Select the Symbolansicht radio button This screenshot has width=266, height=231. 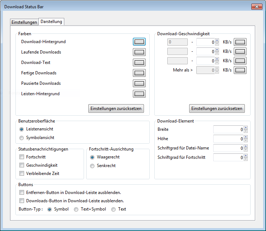(x=22, y=138)
